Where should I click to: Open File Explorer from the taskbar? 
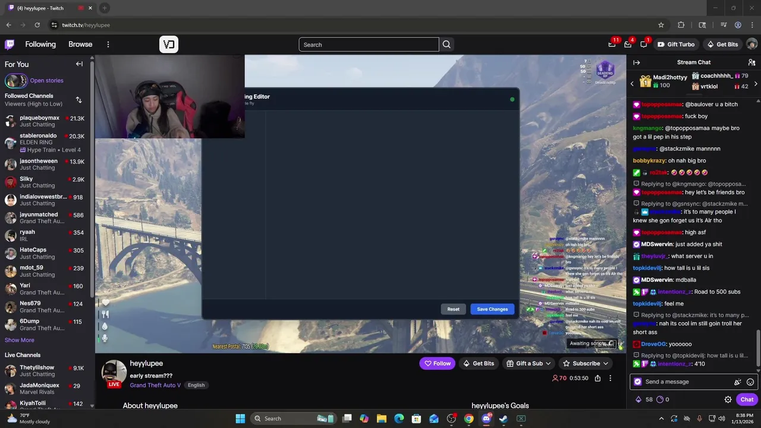pos(382,418)
